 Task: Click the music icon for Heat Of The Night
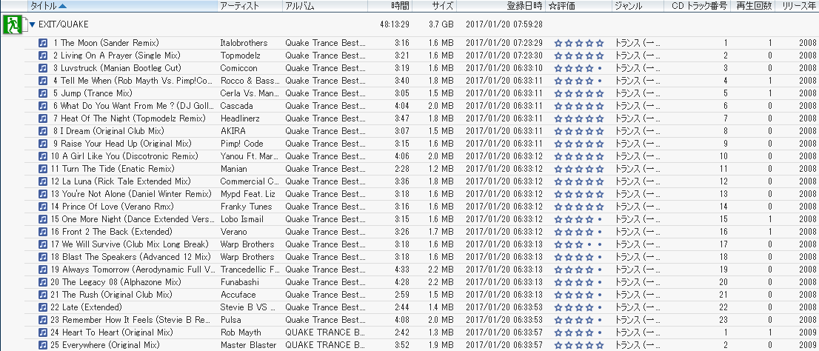click(x=44, y=118)
